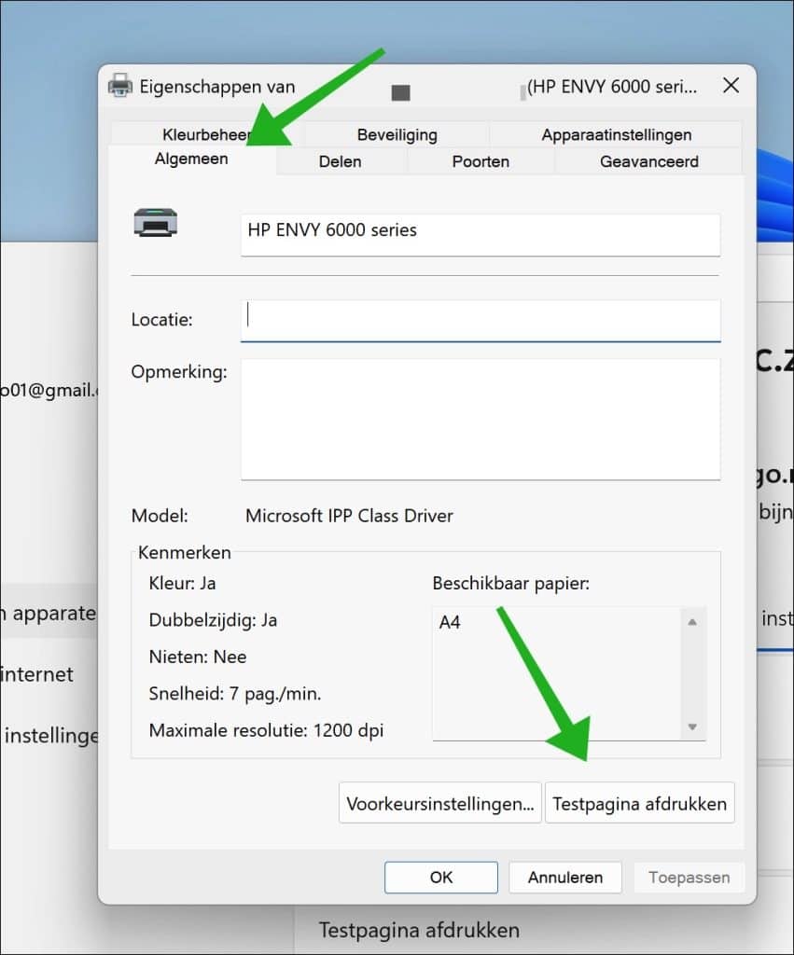Click the printer icon in the title bar

click(120, 86)
